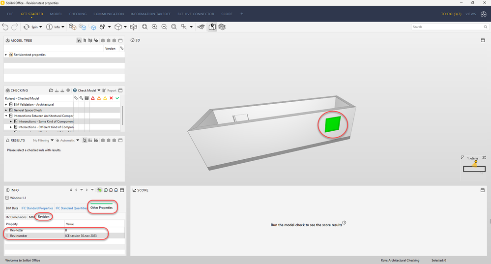The height and width of the screenshot is (264, 491).
Task: Toggle containment hierarchy view in Model Tree
Action: pyautogui.click(x=79, y=40)
